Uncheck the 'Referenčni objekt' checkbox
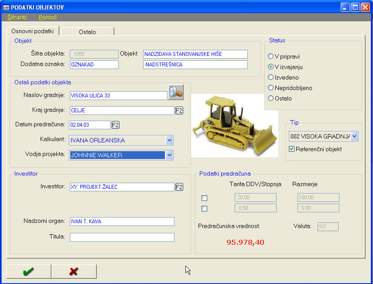Image resolution: width=373 pixels, height=284 pixels. tap(292, 149)
